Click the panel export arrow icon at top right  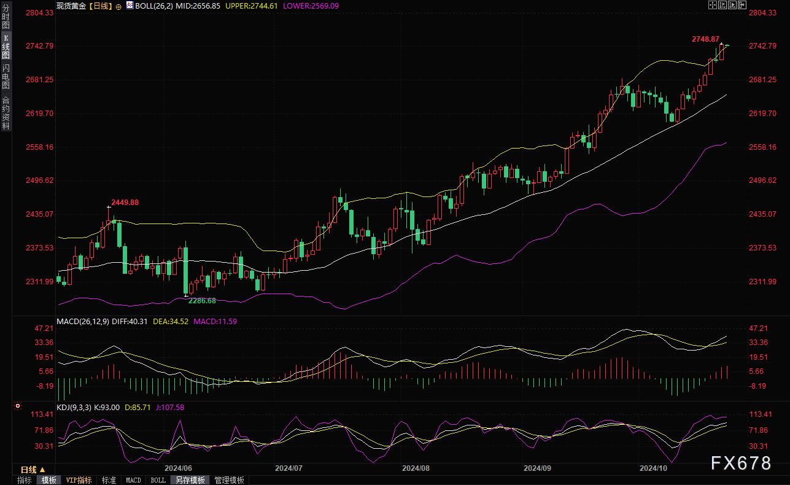point(742,5)
